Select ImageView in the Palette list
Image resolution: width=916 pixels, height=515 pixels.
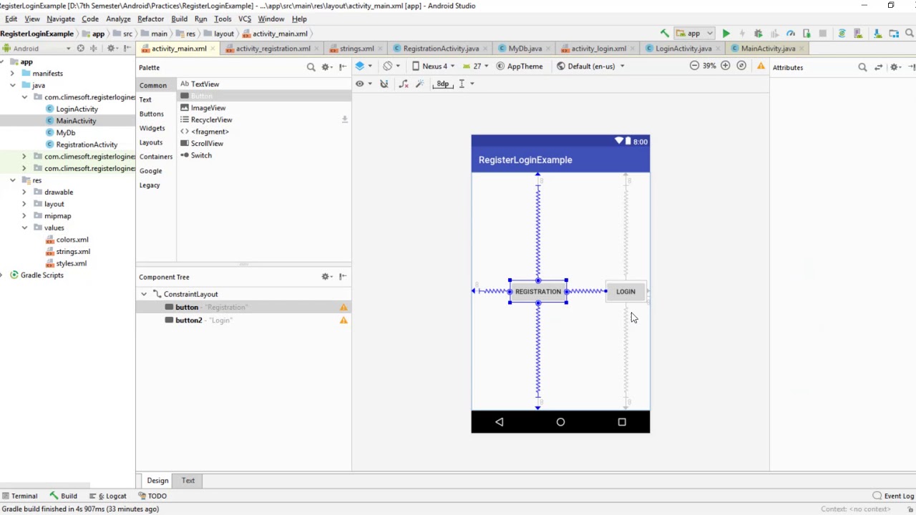(x=208, y=108)
